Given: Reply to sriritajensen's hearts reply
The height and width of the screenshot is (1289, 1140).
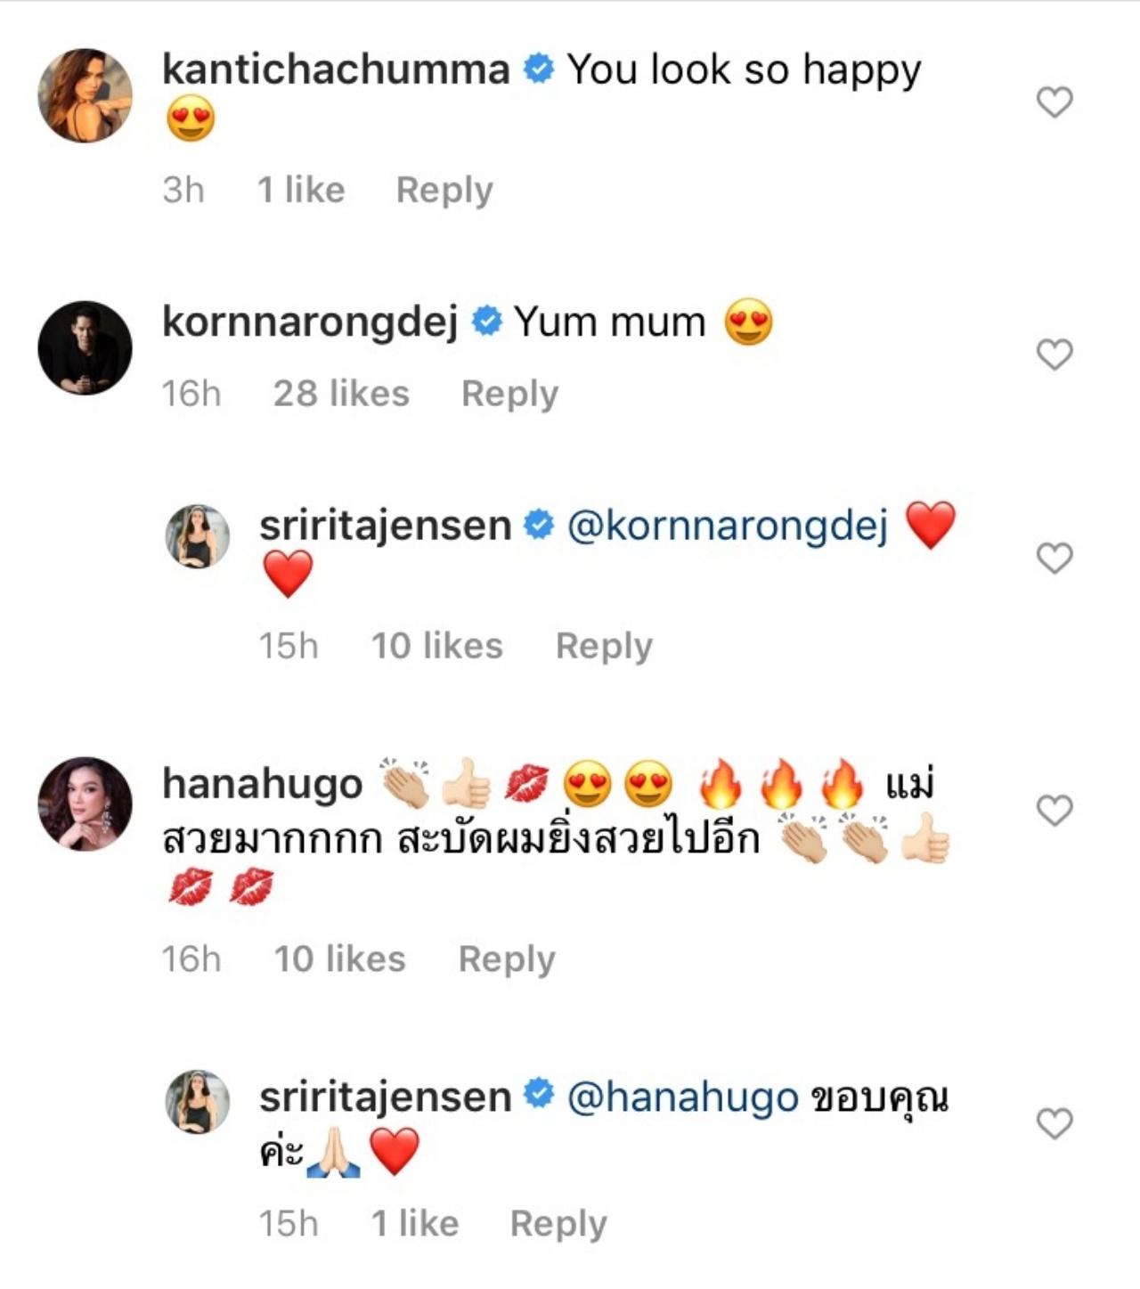Looking at the screenshot, I should click(x=604, y=646).
